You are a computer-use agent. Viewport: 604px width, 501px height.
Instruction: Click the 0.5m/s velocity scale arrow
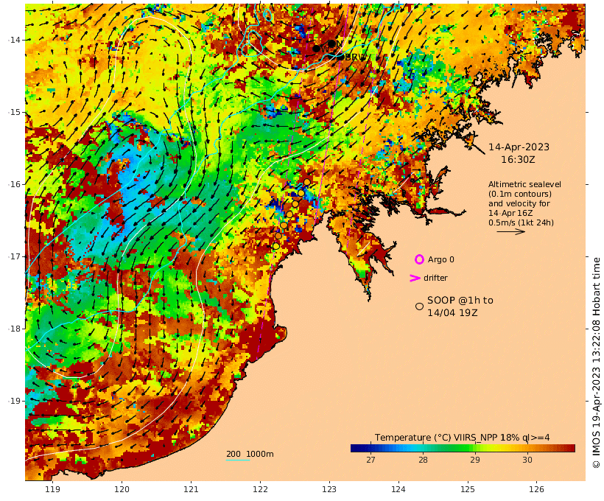point(510,231)
